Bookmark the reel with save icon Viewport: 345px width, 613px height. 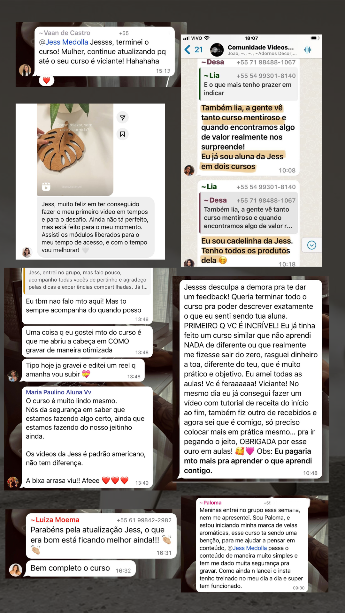click(123, 134)
